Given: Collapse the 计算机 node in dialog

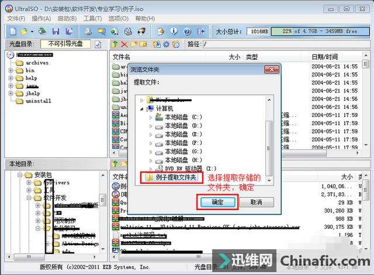Looking at the screenshot, I should (x=141, y=109).
